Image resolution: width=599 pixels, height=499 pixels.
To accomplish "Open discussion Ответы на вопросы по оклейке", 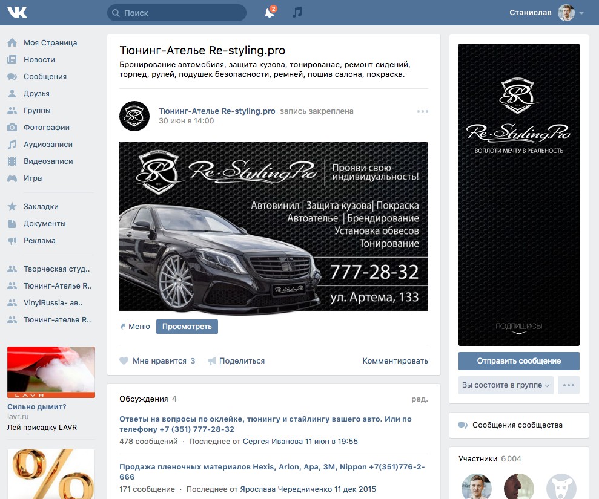I will pos(265,424).
